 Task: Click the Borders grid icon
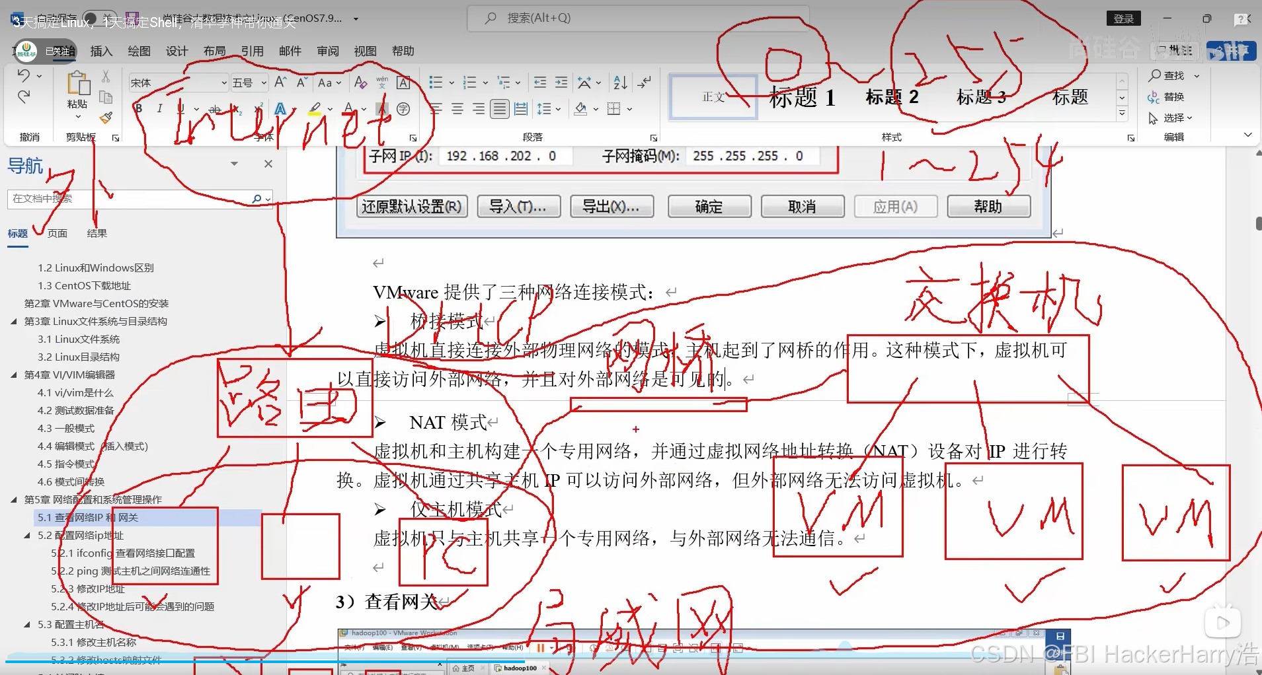pyautogui.click(x=614, y=109)
